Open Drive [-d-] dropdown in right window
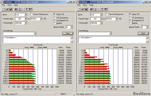The image size is (151, 96). [x=101, y=15]
